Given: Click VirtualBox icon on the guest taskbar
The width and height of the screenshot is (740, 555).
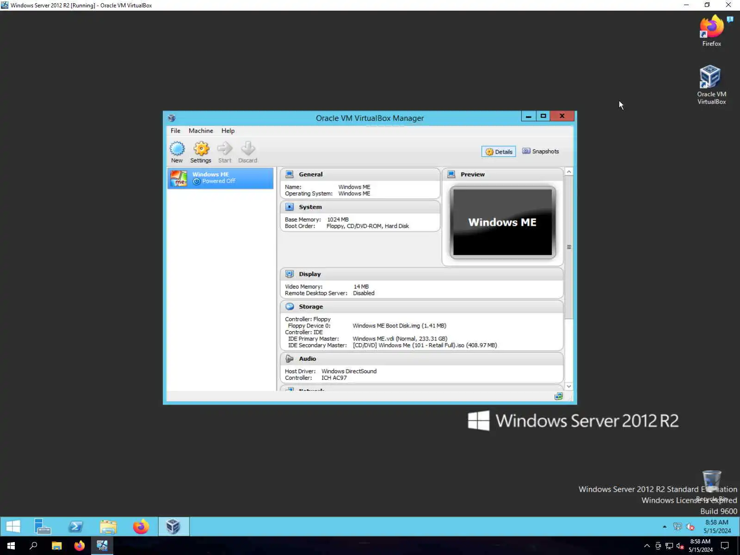Looking at the screenshot, I should [x=173, y=526].
